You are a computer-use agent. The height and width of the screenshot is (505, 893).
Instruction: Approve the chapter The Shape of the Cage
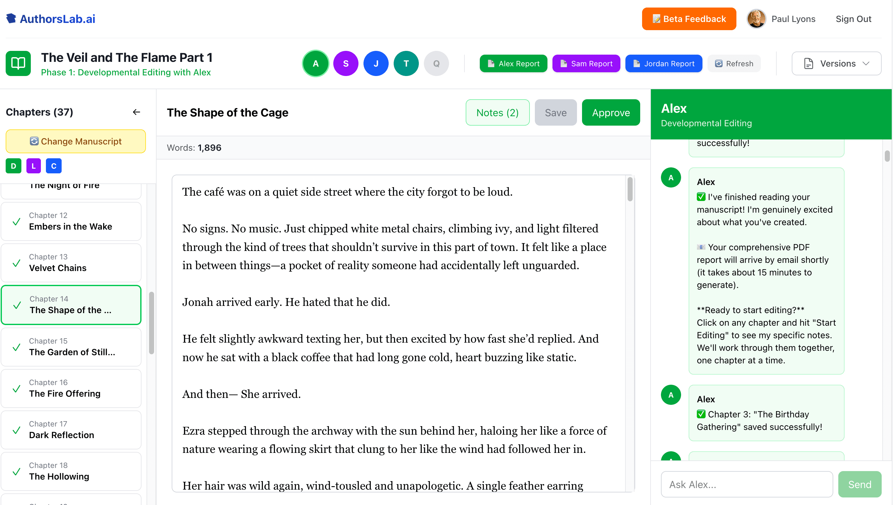point(611,112)
